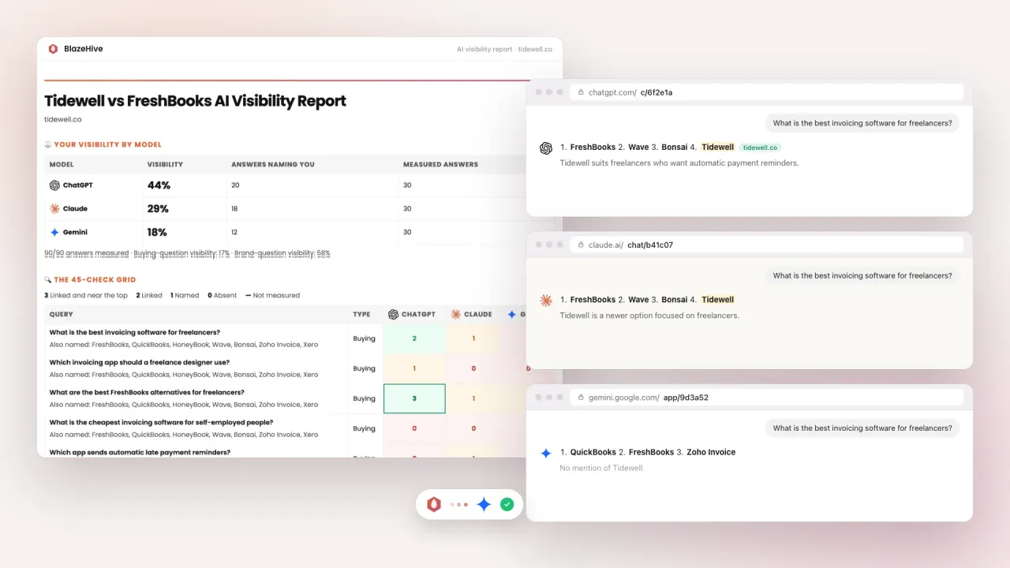Click lock icon in the chatgpt.com address bar
The image size is (1010, 568).
(x=581, y=92)
